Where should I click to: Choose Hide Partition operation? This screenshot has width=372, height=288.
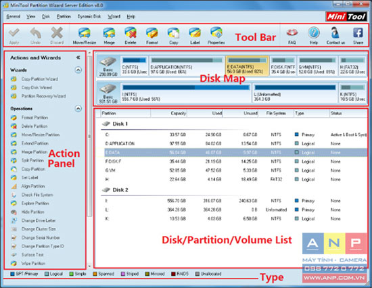point(28,212)
